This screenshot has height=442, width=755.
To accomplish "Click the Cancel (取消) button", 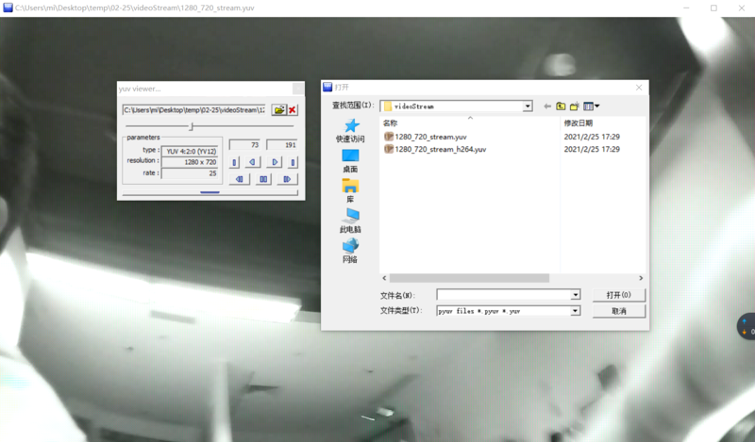I will coord(618,310).
